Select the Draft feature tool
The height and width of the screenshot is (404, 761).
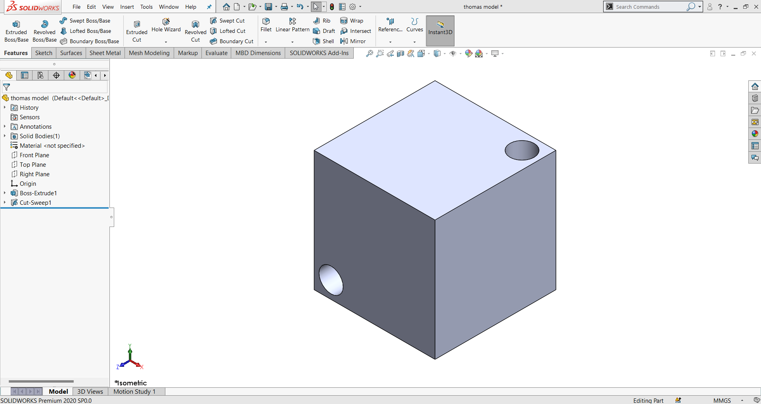(x=324, y=31)
